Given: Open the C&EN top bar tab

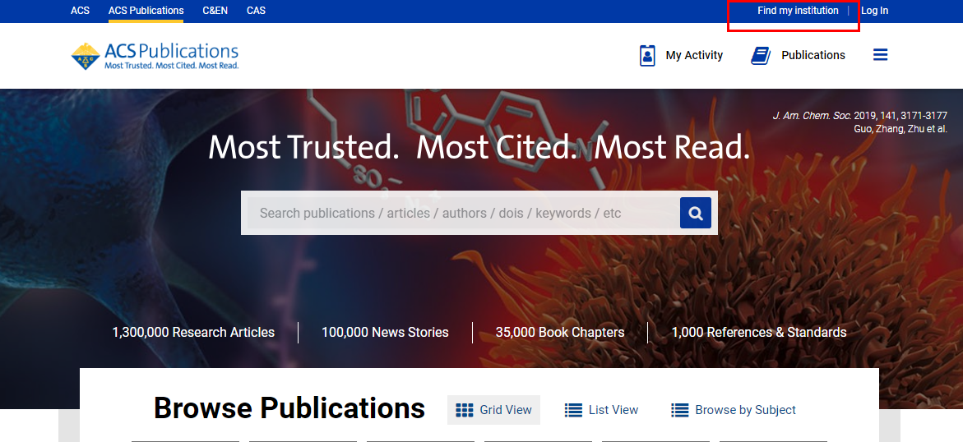Looking at the screenshot, I should [215, 11].
